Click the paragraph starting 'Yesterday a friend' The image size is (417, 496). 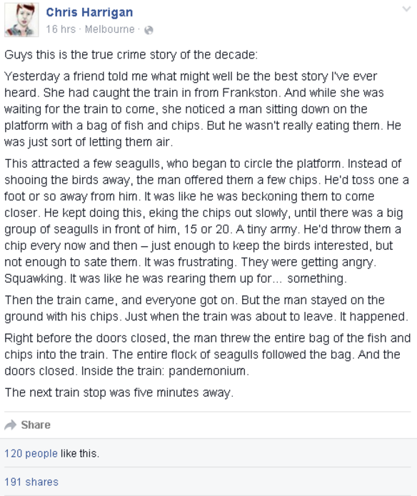[203, 109]
